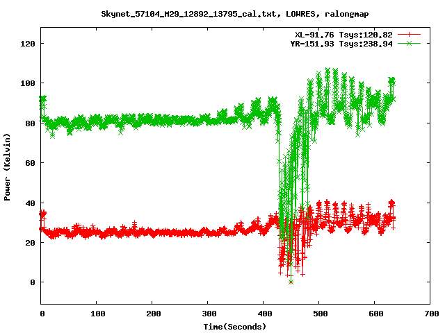
Task: Select the XL-91.76 Tsys:120.82 legend label
Action: coord(343,35)
